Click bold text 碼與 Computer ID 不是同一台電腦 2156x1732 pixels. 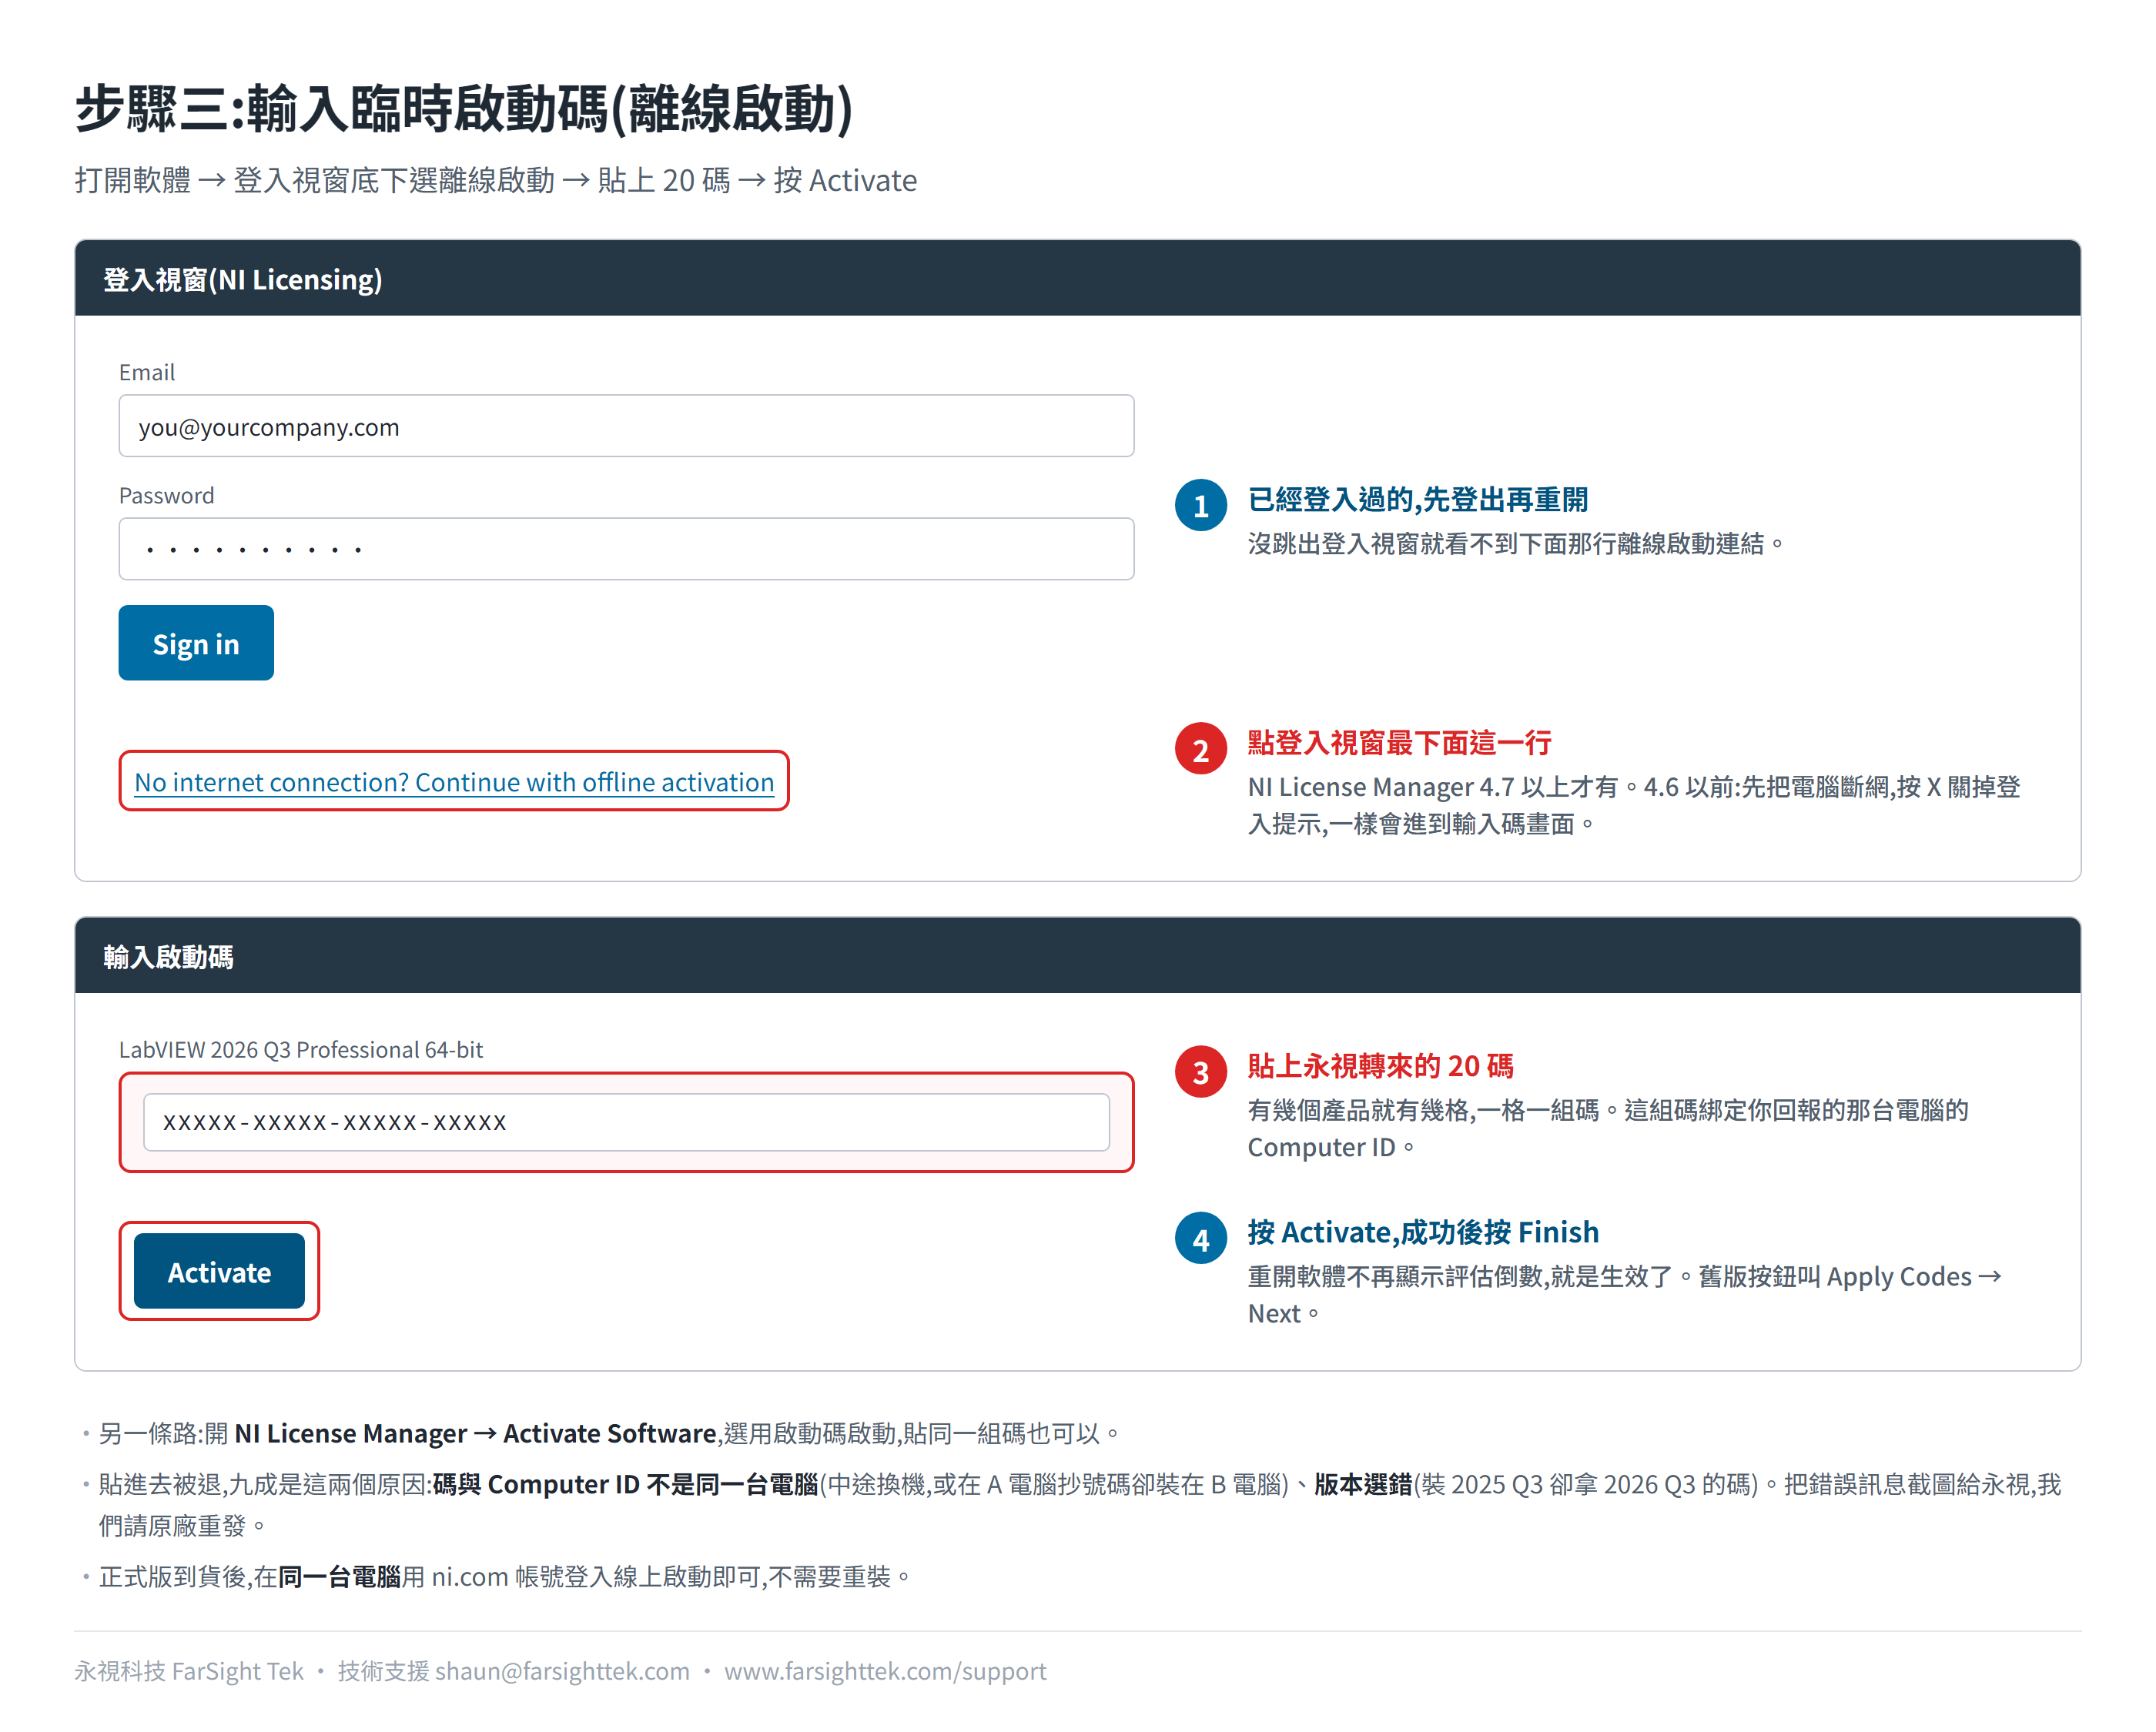[625, 1485]
